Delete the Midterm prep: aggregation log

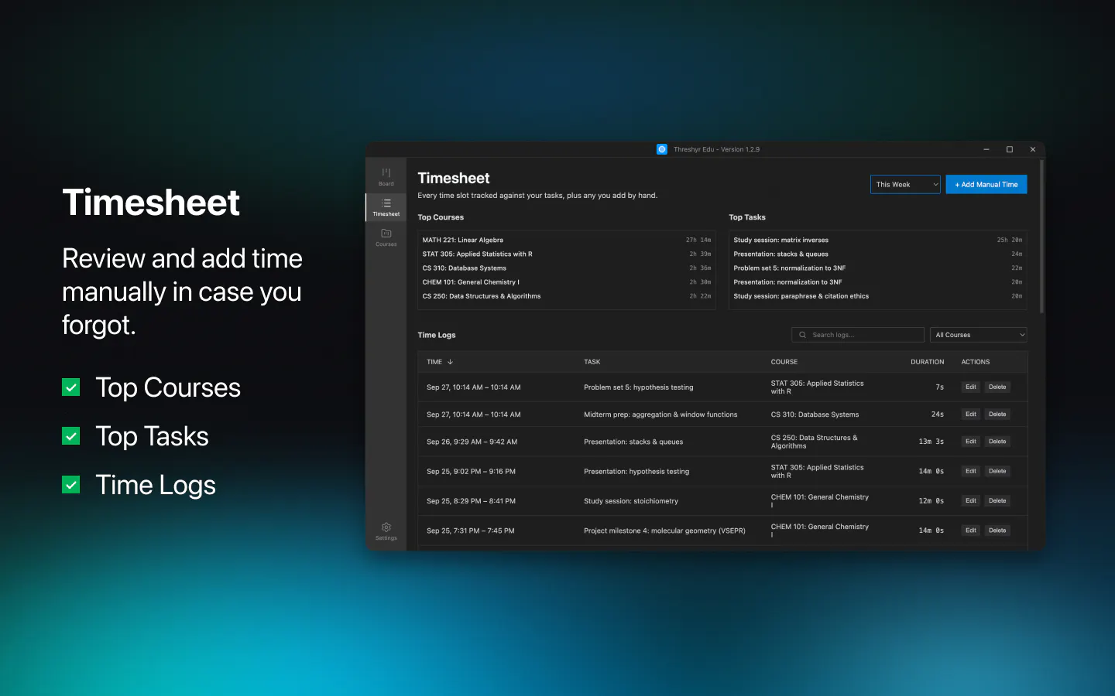[x=997, y=415]
